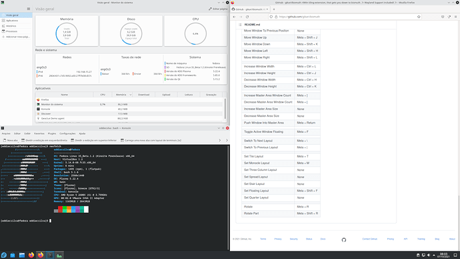Click the Firefox extensions toolbar icon
460x259 pixels.
point(449,17)
